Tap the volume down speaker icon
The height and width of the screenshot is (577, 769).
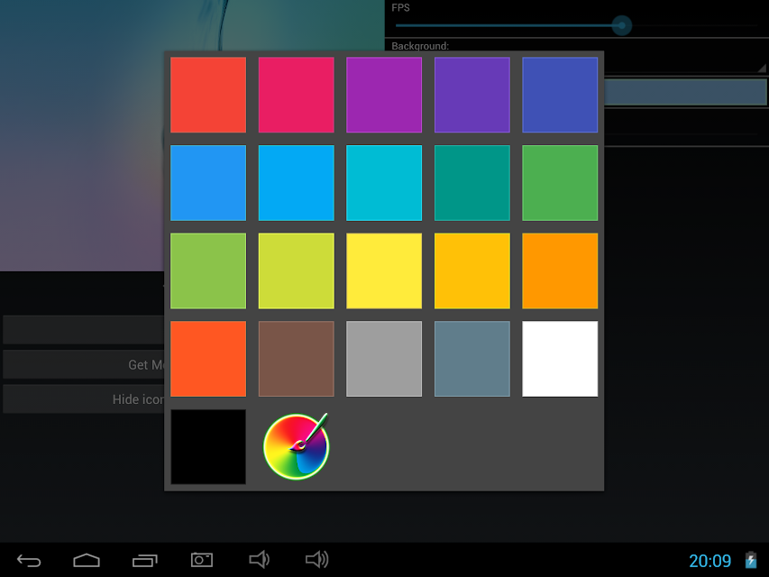coord(259,559)
